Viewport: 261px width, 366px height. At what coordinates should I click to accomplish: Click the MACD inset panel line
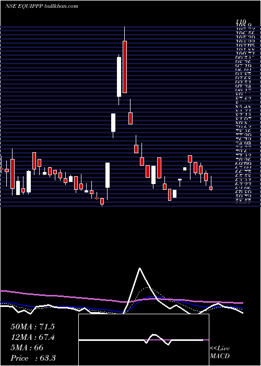pos(144,339)
